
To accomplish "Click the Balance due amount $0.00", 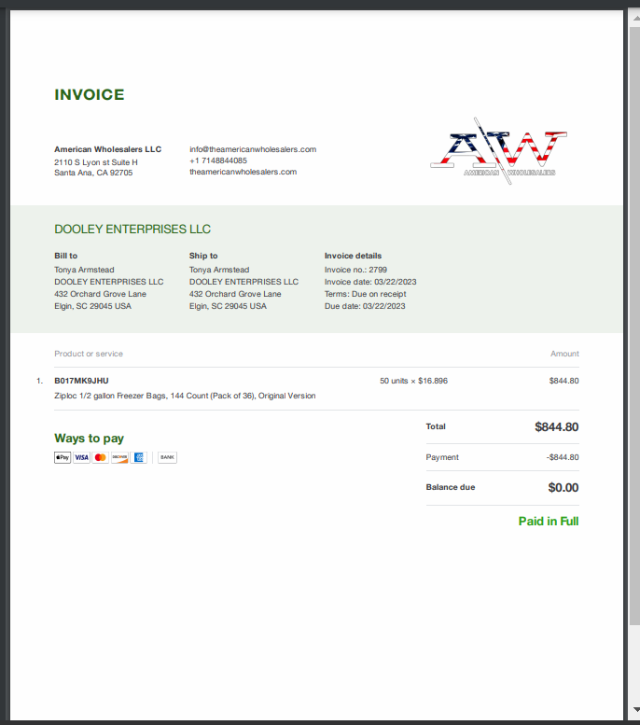I will [563, 488].
